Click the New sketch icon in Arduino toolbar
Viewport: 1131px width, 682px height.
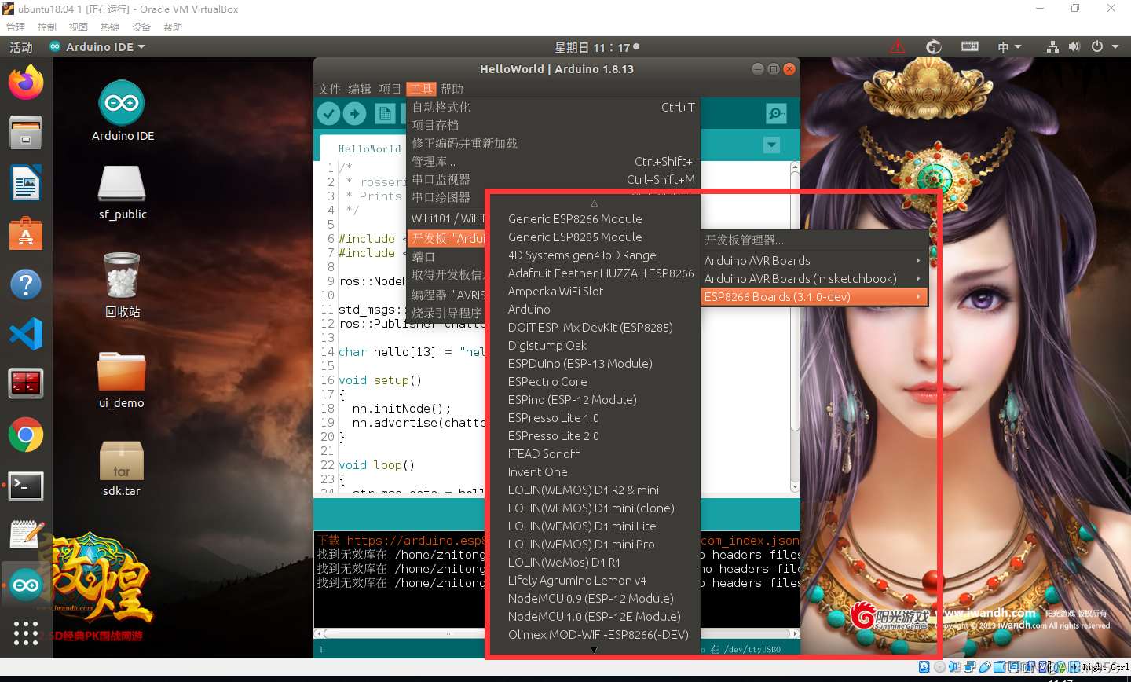385,114
